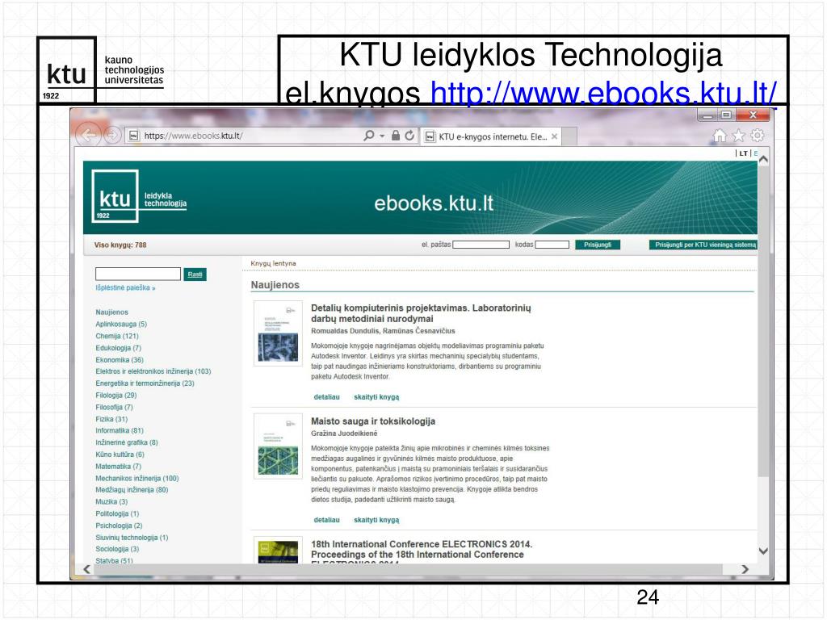Screen dimensions: 827x620
Task: Click Viso knygų: 788 counter text
Action: 120,245
